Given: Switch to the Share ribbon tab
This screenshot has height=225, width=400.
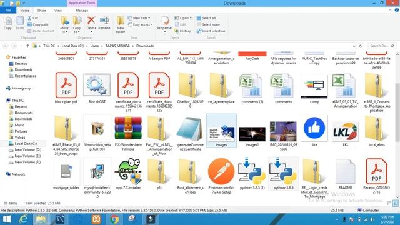Looking at the screenshot, I should click(x=42, y=11).
